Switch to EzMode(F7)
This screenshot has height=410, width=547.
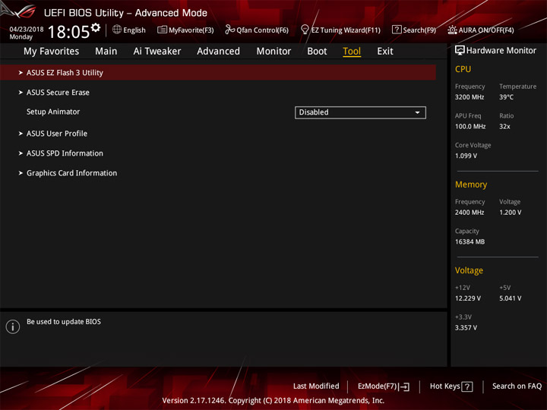click(x=384, y=386)
